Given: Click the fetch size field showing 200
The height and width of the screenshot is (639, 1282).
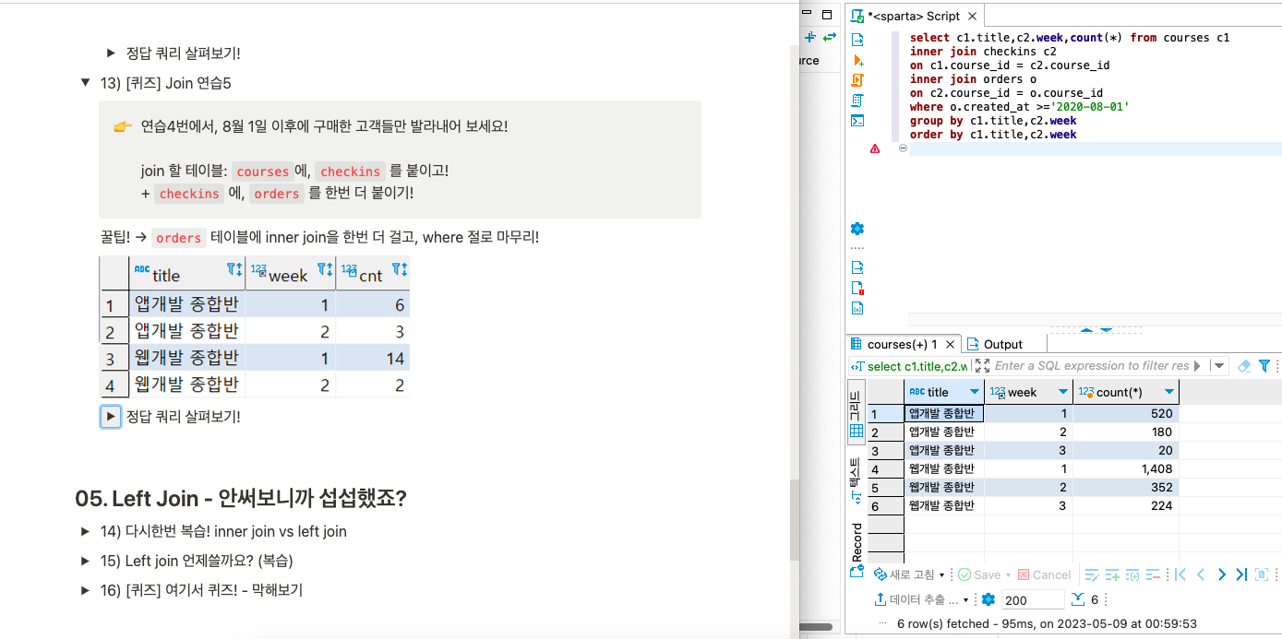Looking at the screenshot, I should [x=1033, y=599].
